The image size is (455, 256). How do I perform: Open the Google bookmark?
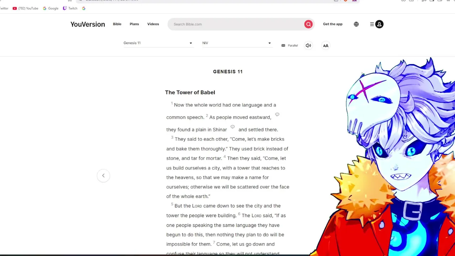pos(50,8)
